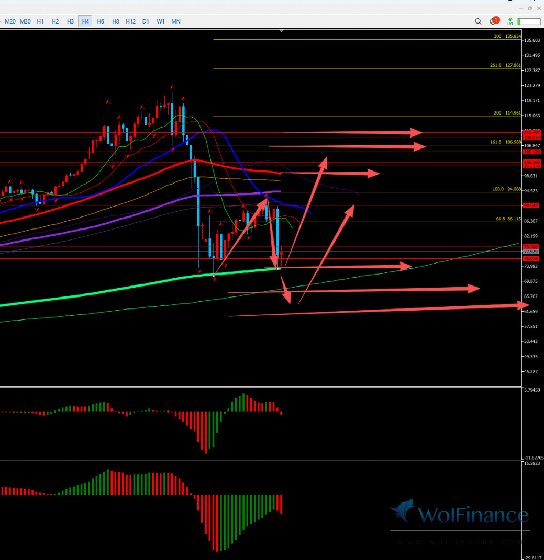
Task: Click the current price 77.929 label
Action: [x=530, y=252]
